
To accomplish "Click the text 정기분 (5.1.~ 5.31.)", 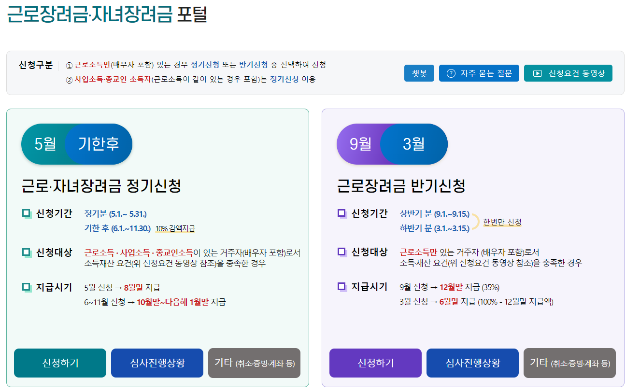I will tap(115, 214).
